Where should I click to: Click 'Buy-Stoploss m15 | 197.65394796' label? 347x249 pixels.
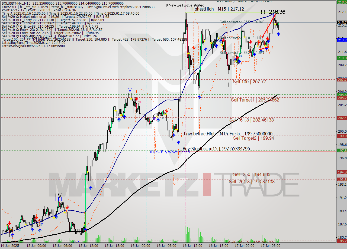point(216,149)
